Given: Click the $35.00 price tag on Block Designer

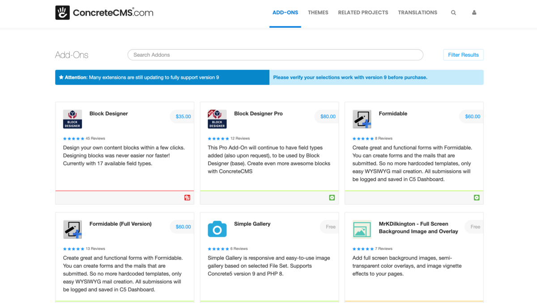Looking at the screenshot, I should point(183,116).
